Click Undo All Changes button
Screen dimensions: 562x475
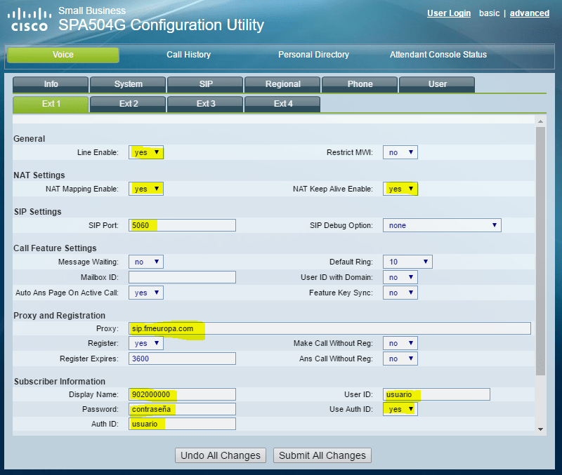pos(221,455)
